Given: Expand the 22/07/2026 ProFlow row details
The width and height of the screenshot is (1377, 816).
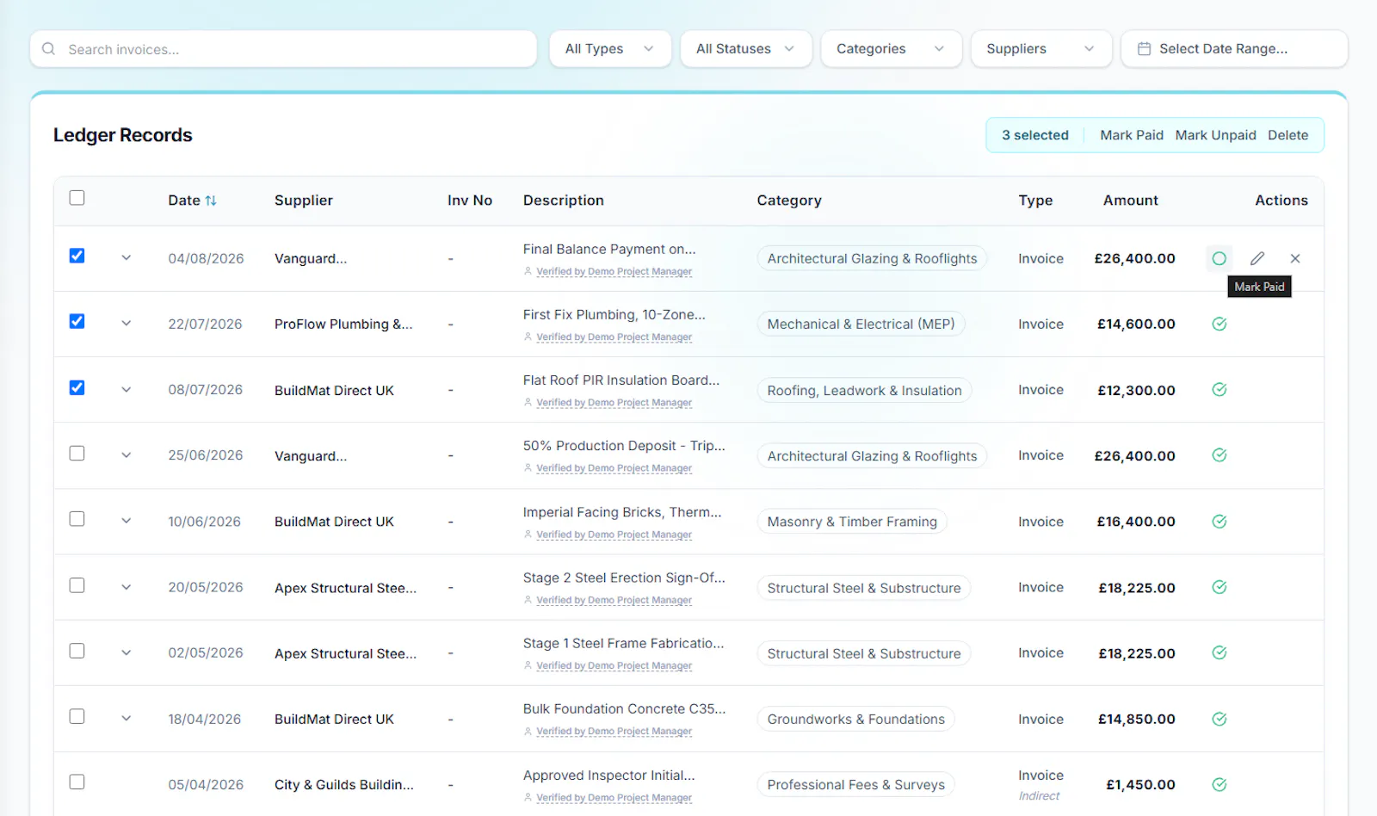Looking at the screenshot, I should (x=126, y=323).
